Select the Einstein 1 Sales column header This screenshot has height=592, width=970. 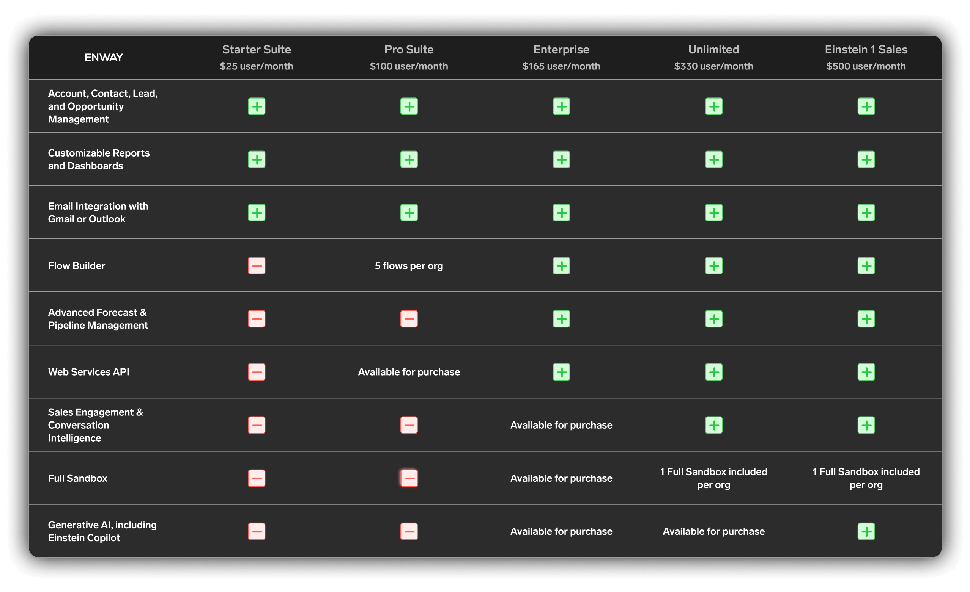pyautogui.click(x=866, y=50)
